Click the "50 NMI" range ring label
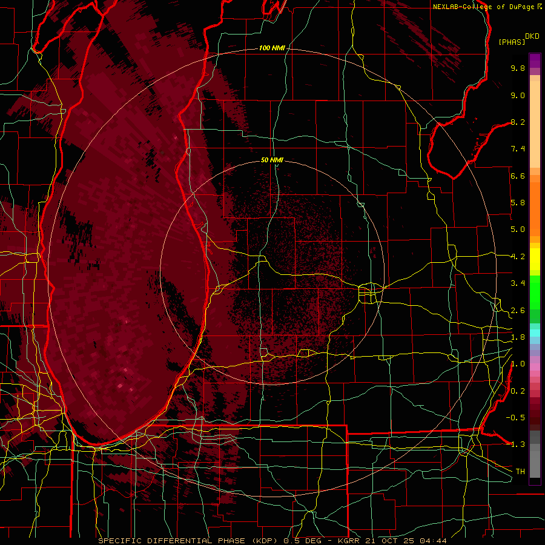545x545 pixels. click(x=272, y=160)
